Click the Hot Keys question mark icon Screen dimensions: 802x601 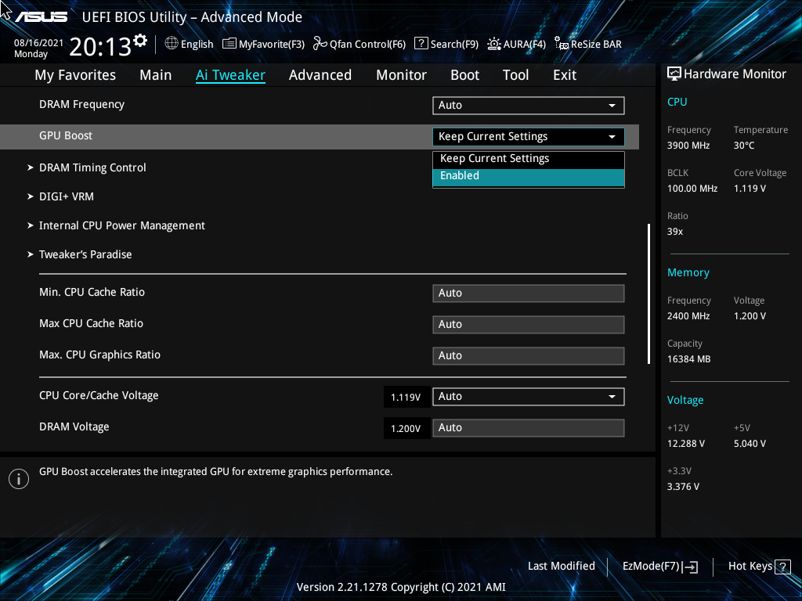point(782,567)
